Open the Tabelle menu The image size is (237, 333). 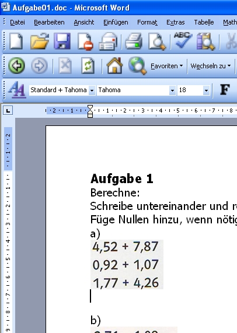click(x=204, y=22)
